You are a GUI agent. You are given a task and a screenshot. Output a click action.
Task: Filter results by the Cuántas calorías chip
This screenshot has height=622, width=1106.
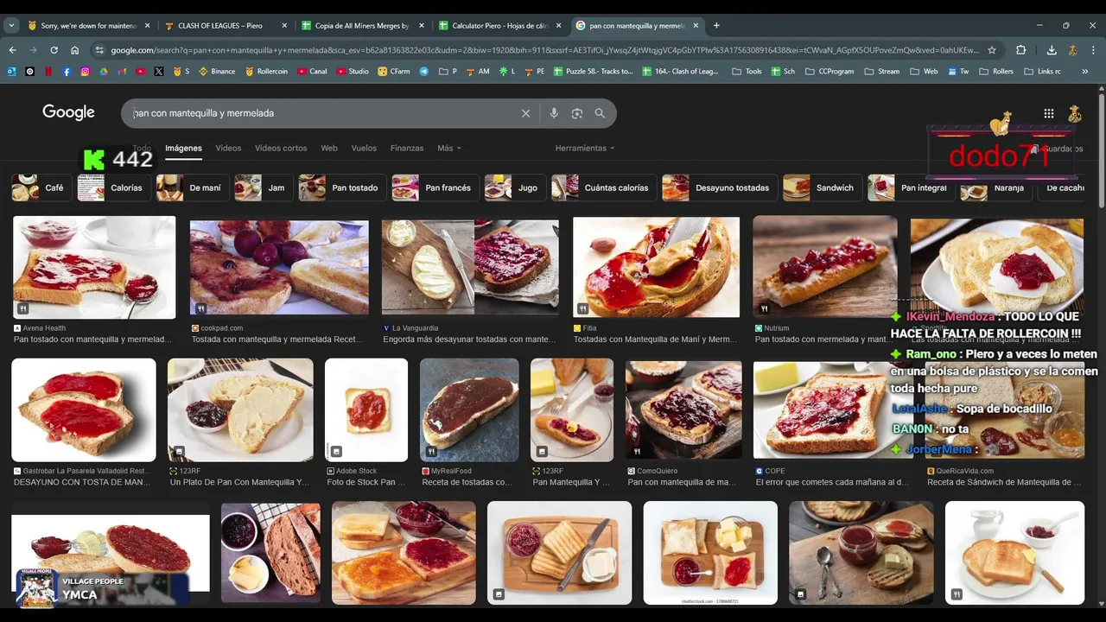pyautogui.click(x=604, y=187)
